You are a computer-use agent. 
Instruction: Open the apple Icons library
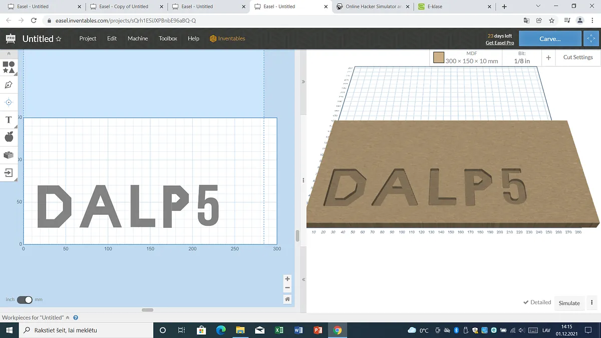coord(9,137)
